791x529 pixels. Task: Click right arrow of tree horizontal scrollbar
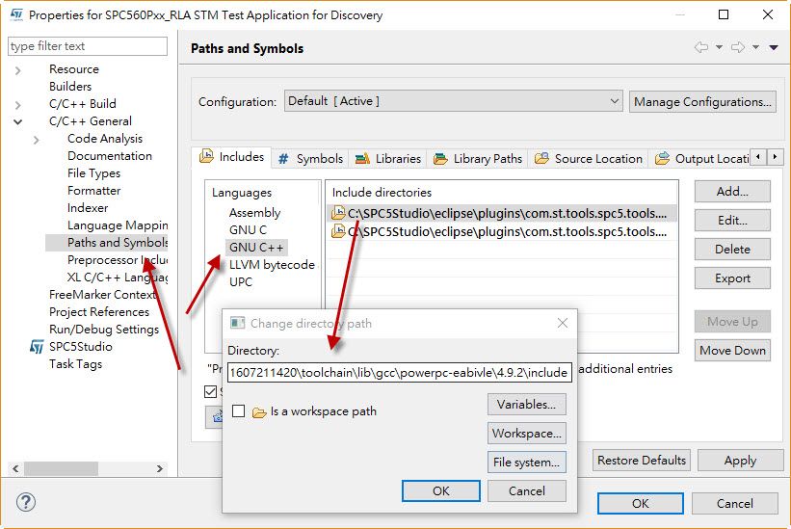click(x=160, y=468)
